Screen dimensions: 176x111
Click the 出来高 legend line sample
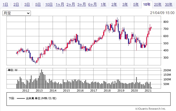(x=21, y=98)
